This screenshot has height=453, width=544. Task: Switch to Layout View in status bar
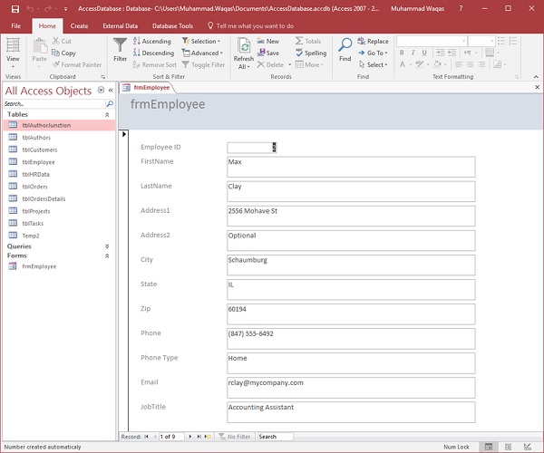pyautogui.click(x=510, y=447)
